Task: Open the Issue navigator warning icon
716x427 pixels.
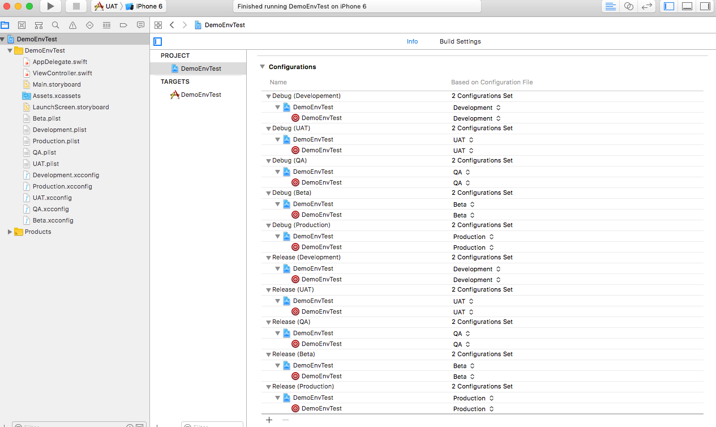Action: 72,25
